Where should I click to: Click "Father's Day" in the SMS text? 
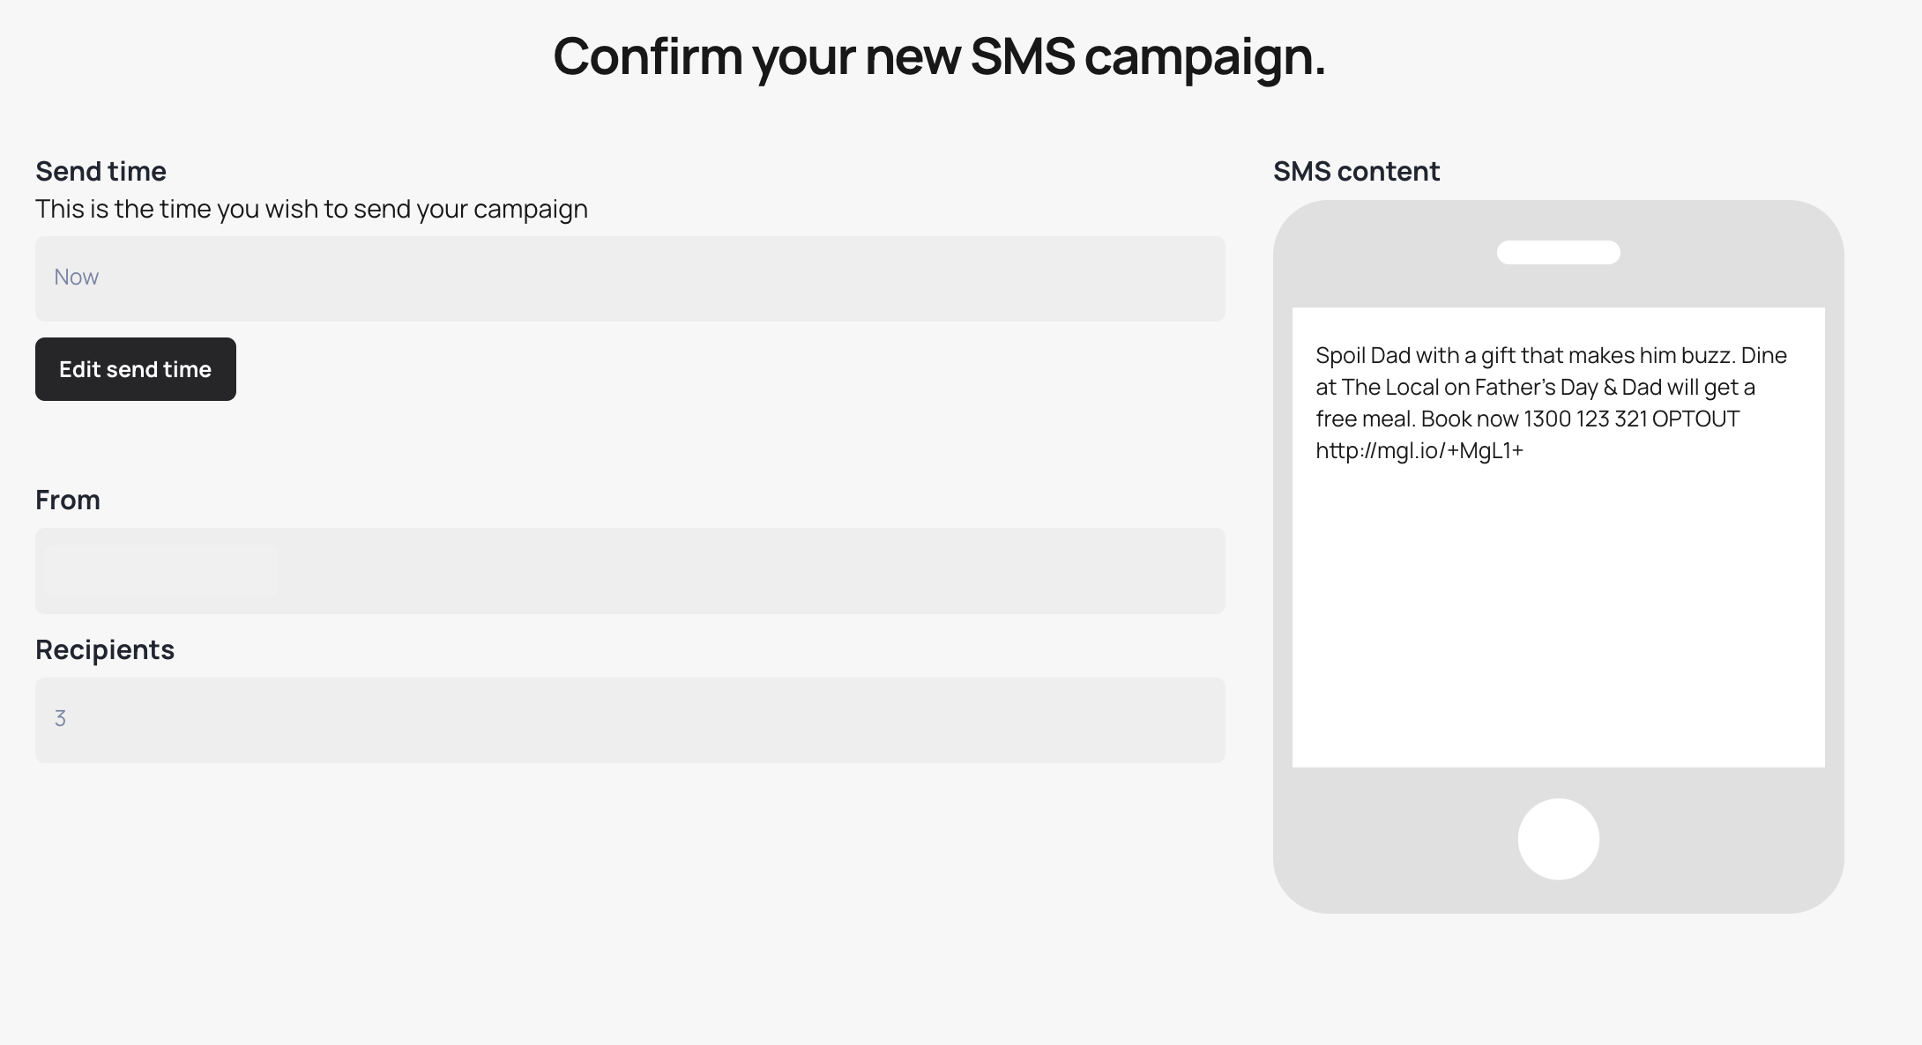pyautogui.click(x=1536, y=388)
